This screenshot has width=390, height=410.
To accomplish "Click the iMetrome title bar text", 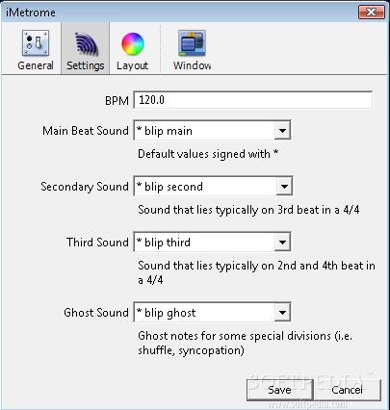I will (x=31, y=13).
